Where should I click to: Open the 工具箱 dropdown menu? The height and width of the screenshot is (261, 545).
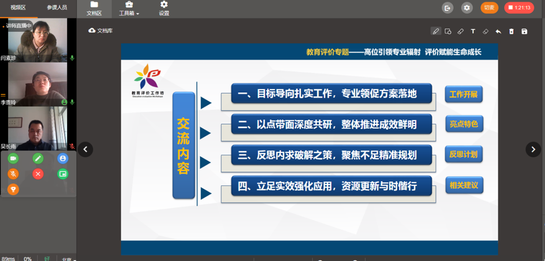tap(129, 9)
